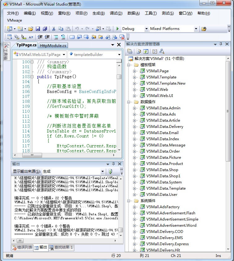Open the VMware menu
The width and height of the screenshot is (234, 261).
[15, 20]
